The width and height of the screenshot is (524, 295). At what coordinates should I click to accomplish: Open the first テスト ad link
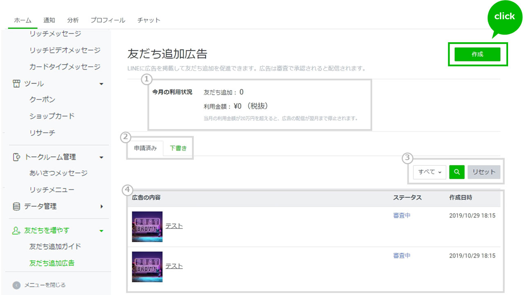coord(174,226)
